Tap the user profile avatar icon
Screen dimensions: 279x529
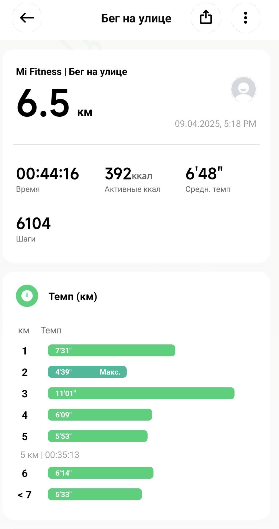pyautogui.click(x=243, y=89)
